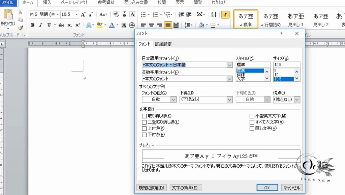Apply bold formatting from the ribbon

[x=32, y=25]
